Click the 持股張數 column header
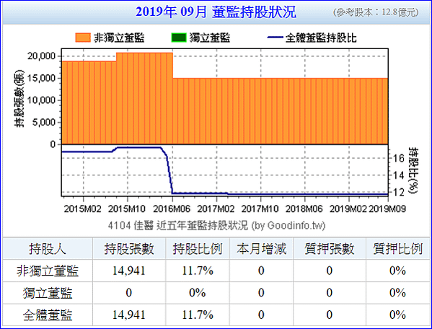 tap(129, 249)
